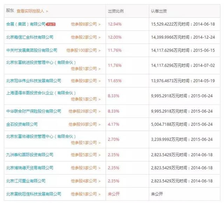Select 14,117.6296万元 dated 2014-07-02
This screenshot has height=203, width=224.
tap(183, 65)
